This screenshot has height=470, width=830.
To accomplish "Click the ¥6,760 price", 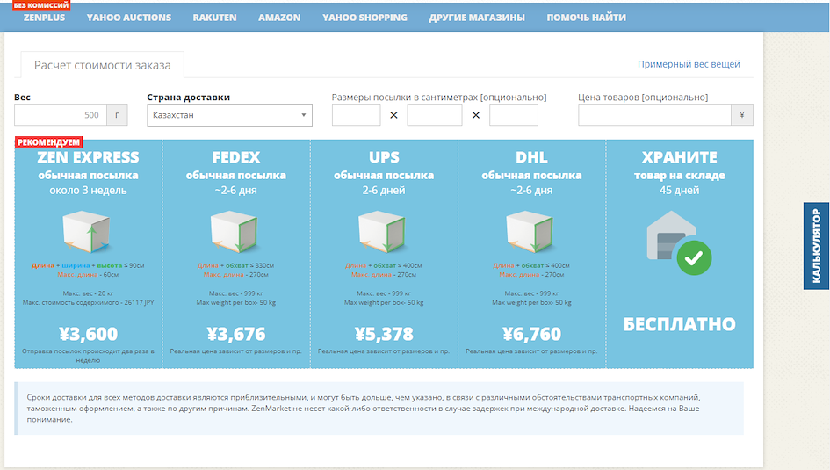I will coord(531,334).
